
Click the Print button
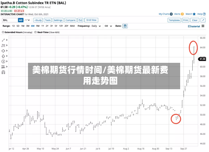pos(186,20)
